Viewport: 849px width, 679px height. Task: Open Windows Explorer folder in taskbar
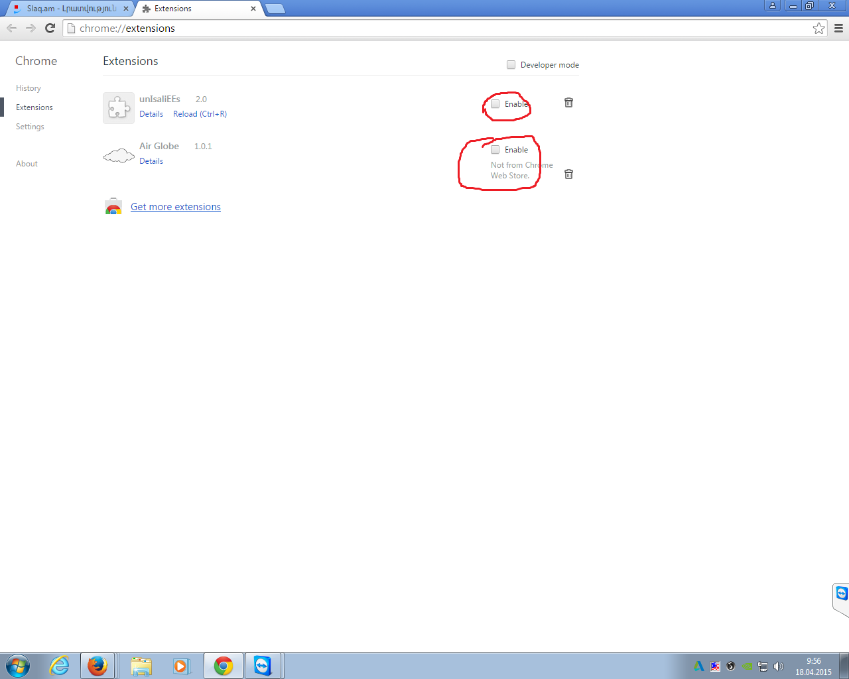(141, 666)
